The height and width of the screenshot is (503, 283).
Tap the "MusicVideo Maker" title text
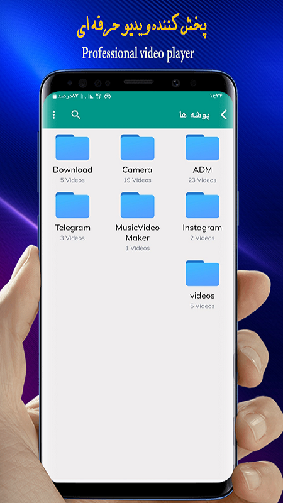pyautogui.click(x=137, y=233)
